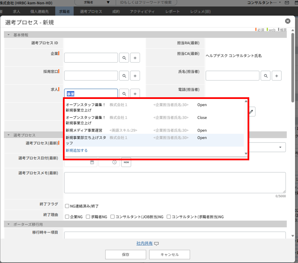Open the 選考プロセス(最新) dropdown
This screenshot has height=263, width=298.
pos(280,147)
